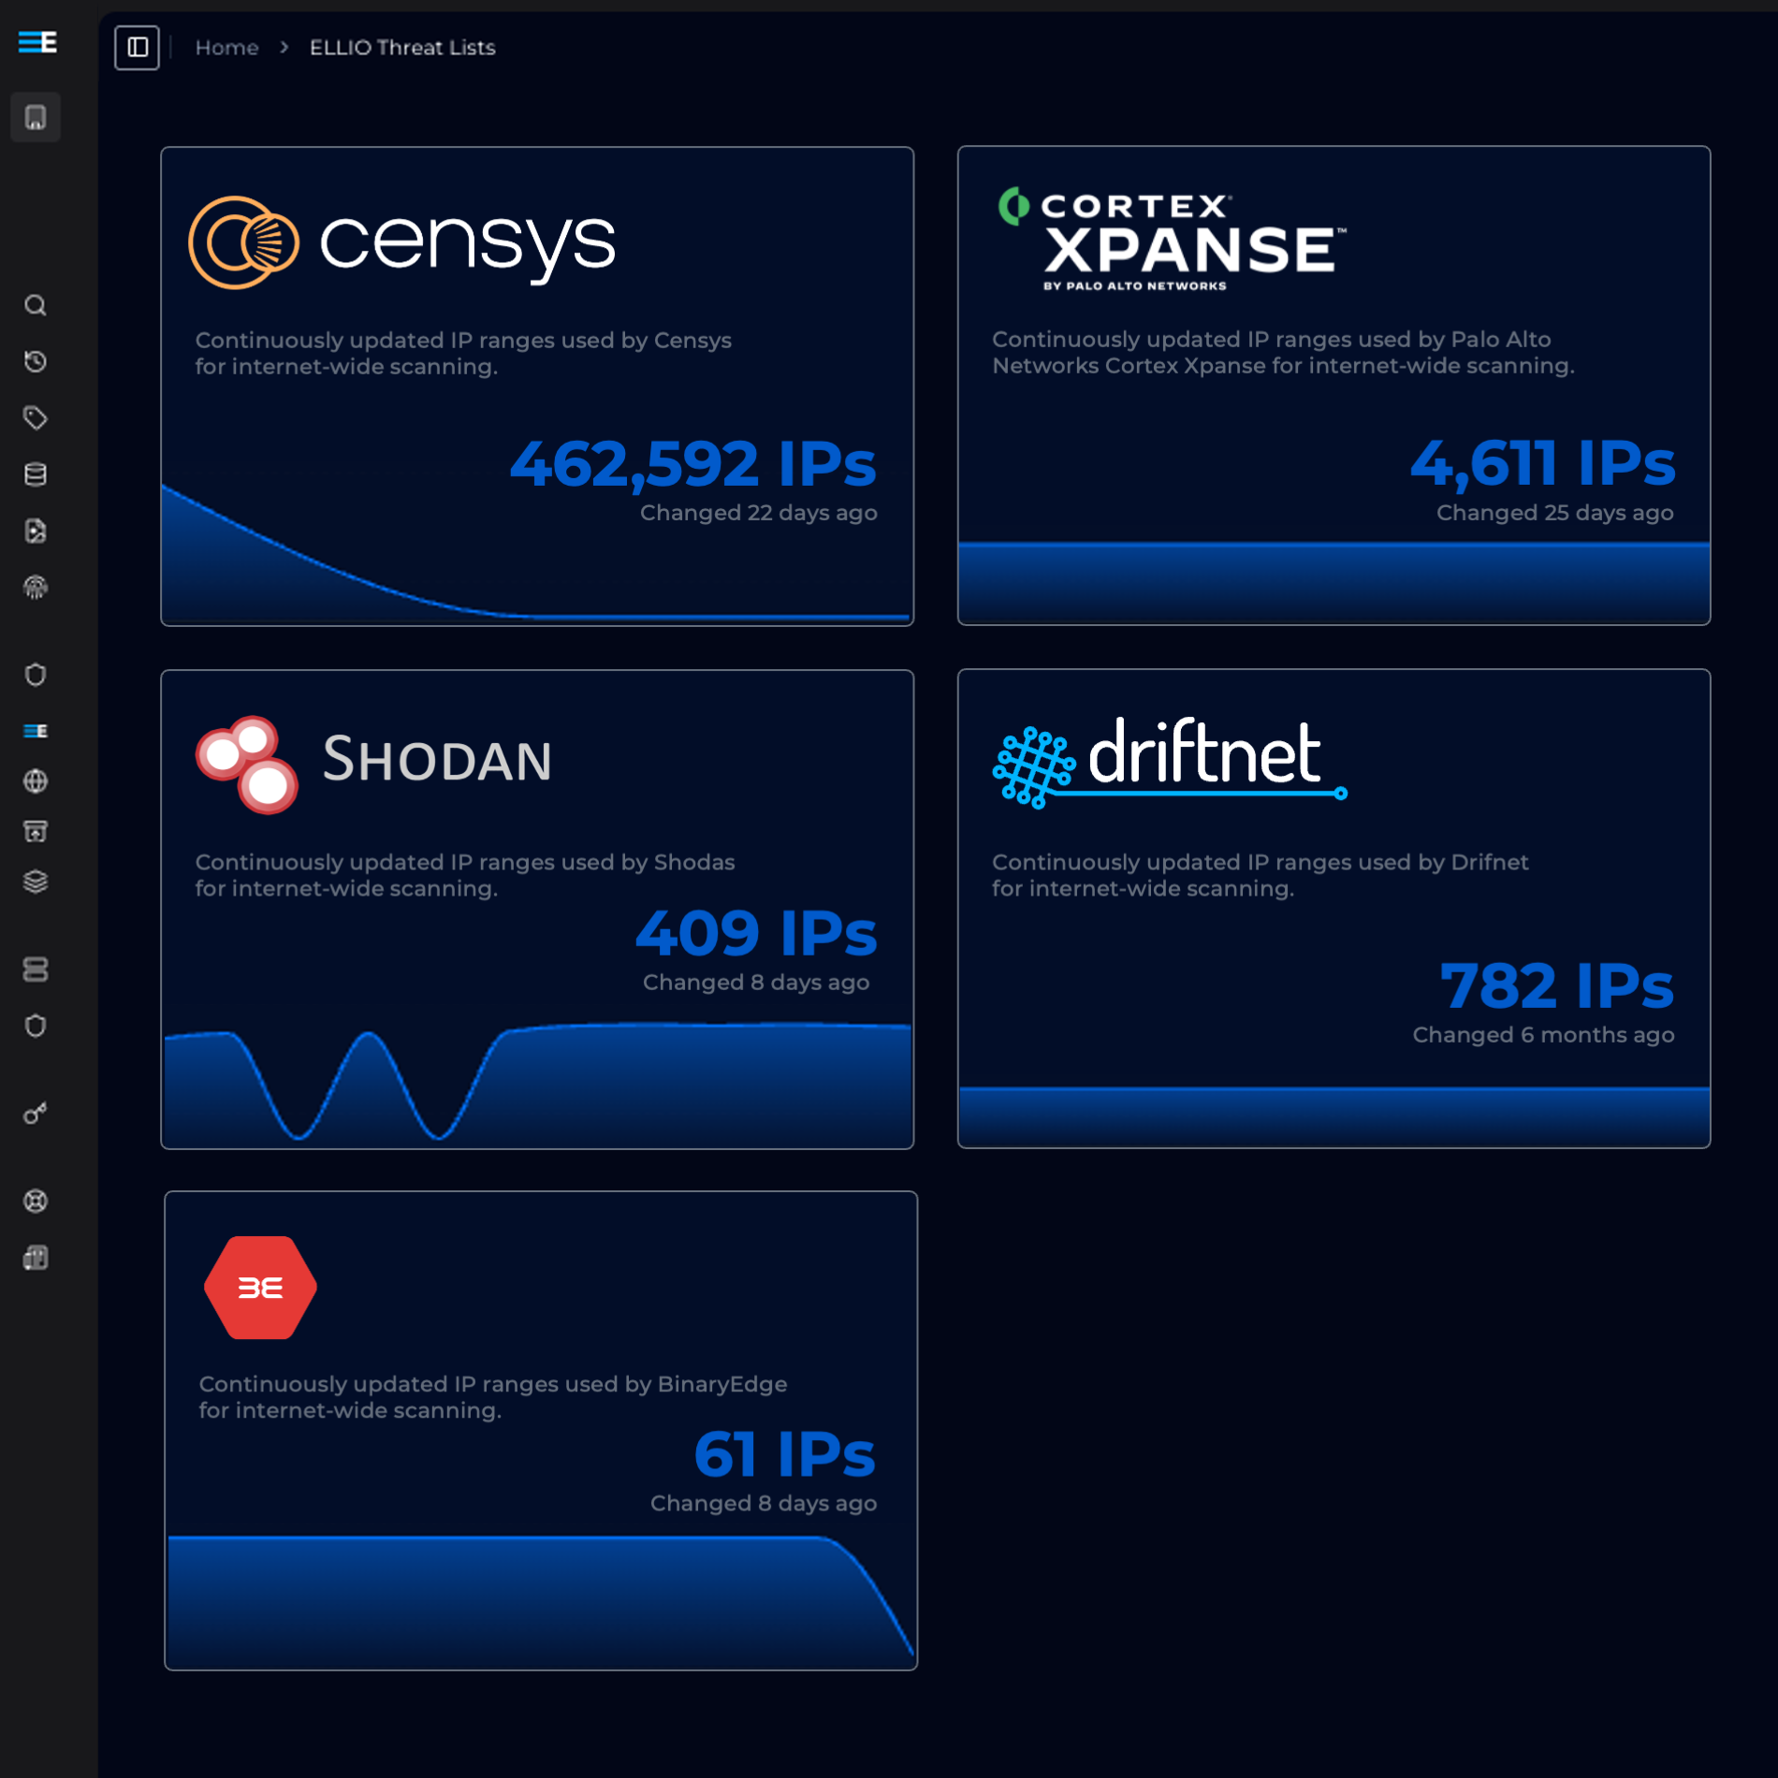
Task: Click the Cortex Xpanse flat trend chart
Action: pyautogui.click(x=1333, y=582)
